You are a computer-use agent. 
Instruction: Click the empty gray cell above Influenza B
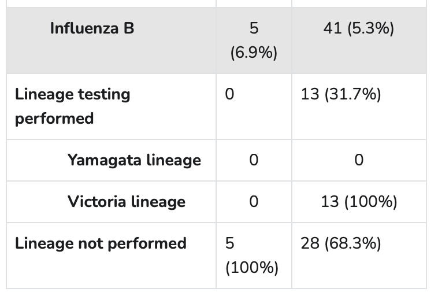[111, 3]
